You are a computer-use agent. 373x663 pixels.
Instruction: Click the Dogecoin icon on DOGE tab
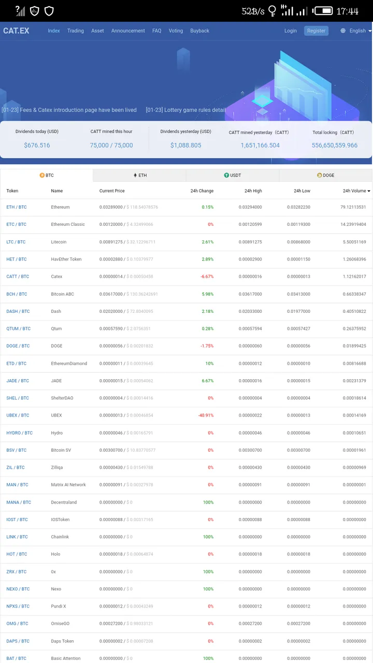coord(319,175)
